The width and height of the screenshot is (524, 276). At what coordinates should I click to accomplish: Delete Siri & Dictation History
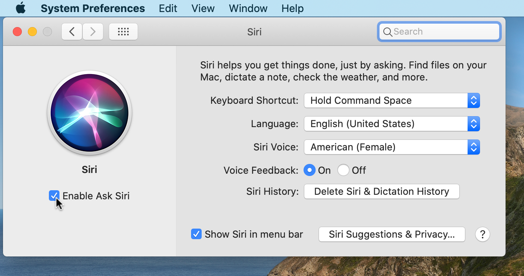click(381, 191)
